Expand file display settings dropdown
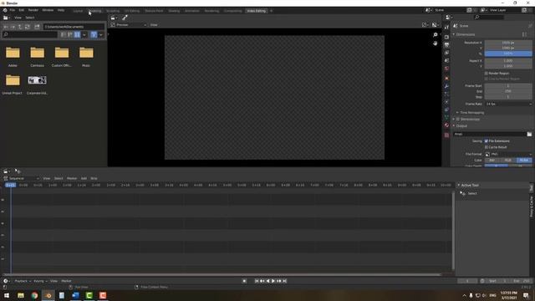 click(x=84, y=34)
